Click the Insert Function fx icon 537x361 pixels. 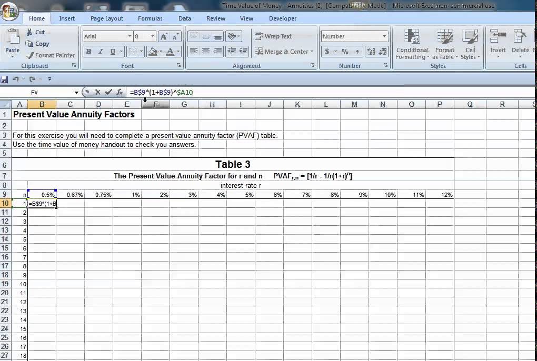(120, 92)
